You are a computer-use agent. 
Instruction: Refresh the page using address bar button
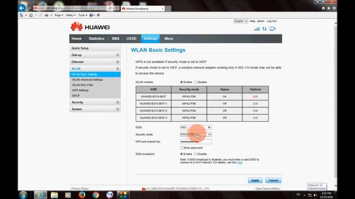pos(117,8)
